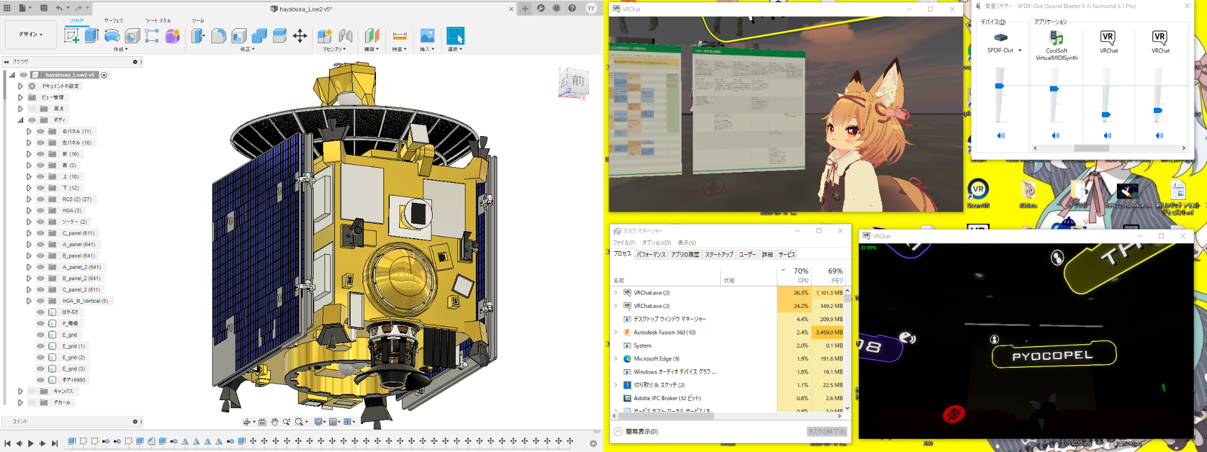Open the デザイン workspace dropdown
Image resolution: width=1207 pixels, height=452 pixels.
(x=31, y=35)
